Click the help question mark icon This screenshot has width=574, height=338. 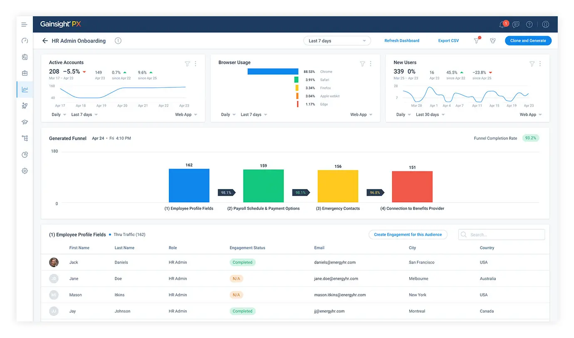click(x=529, y=25)
